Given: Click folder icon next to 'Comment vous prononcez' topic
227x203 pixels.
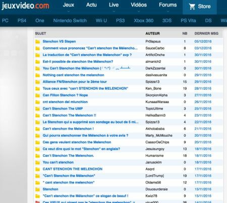Looking at the screenshot, I should click(x=37, y=48).
